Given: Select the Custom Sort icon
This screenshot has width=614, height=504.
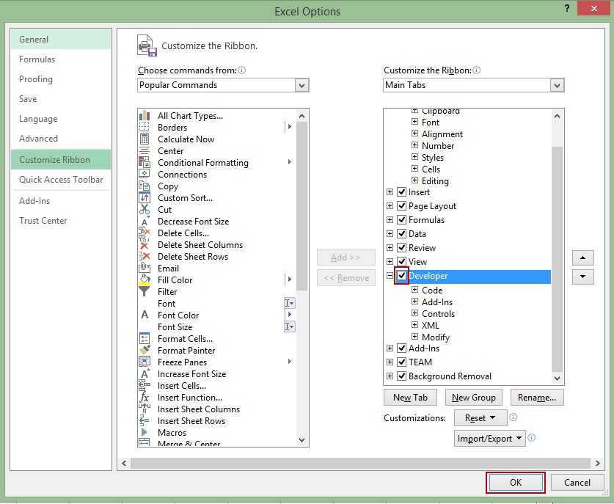Looking at the screenshot, I should point(145,198).
